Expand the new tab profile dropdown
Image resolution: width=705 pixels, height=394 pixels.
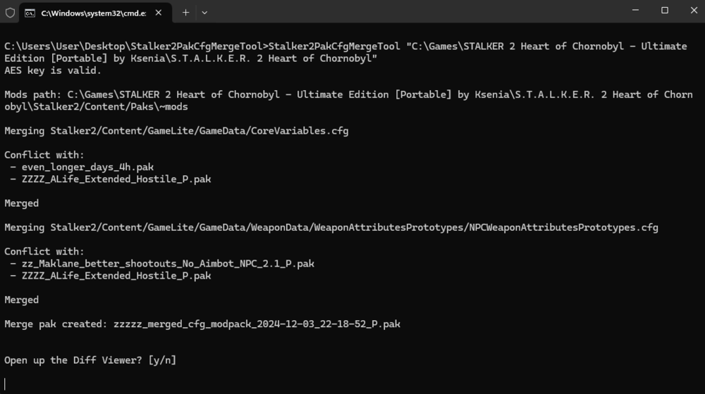204,12
